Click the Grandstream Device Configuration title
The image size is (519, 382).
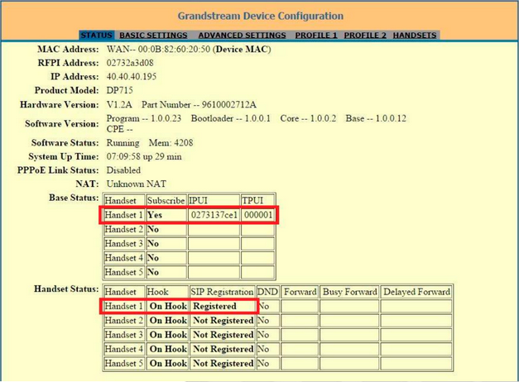click(261, 16)
